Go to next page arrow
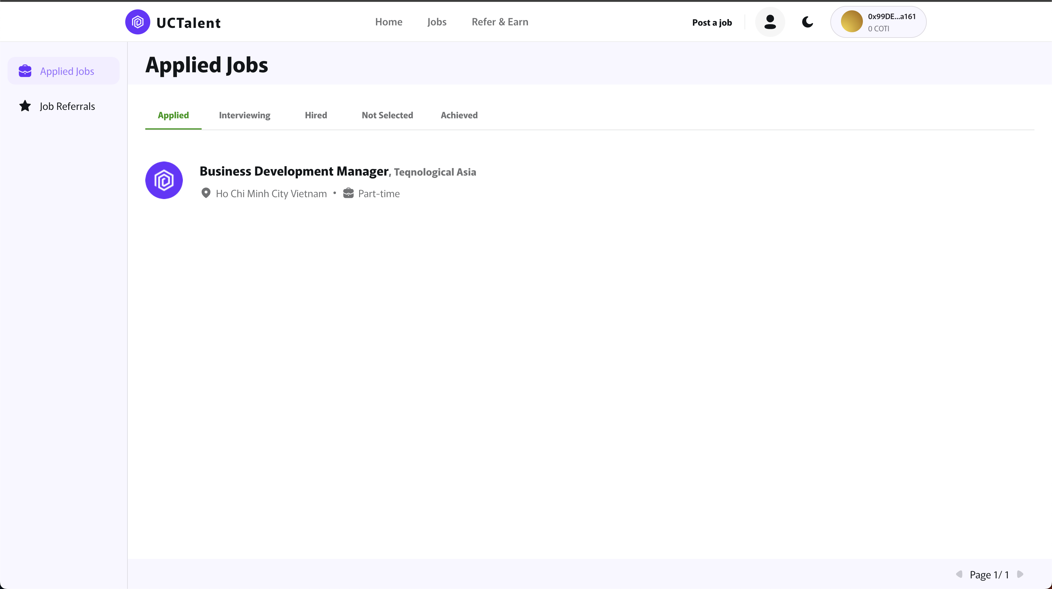Image resolution: width=1052 pixels, height=589 pixels. tap(1020, 574)
